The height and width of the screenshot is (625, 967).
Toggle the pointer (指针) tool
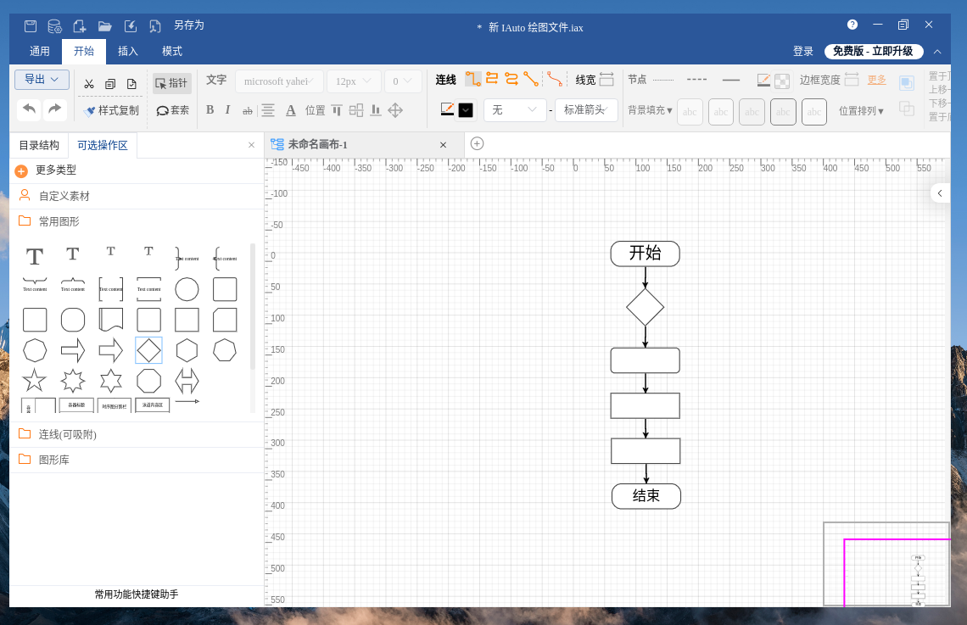tap(172, 83)
